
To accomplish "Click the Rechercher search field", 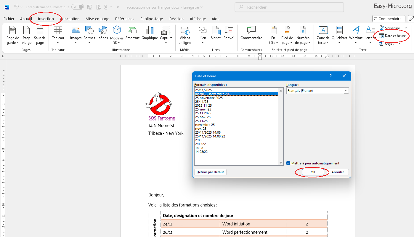I will point(289,7).
